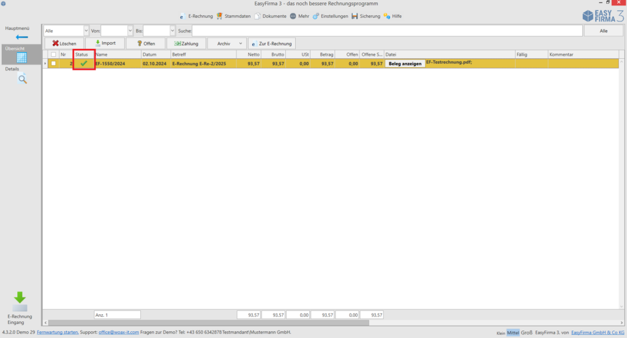This screenshot has height=338, width=627.
Task: Select the E-Rechnung E-Re-2/2025 subject cell
Action: click(203, 64)
